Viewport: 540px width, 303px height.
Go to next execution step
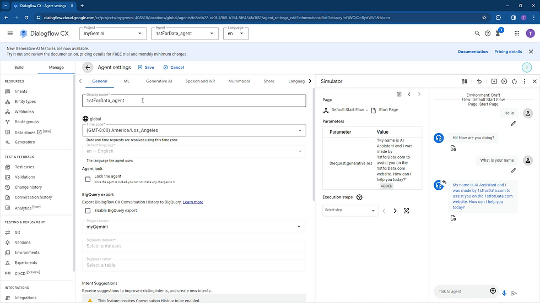pos(395,211)
